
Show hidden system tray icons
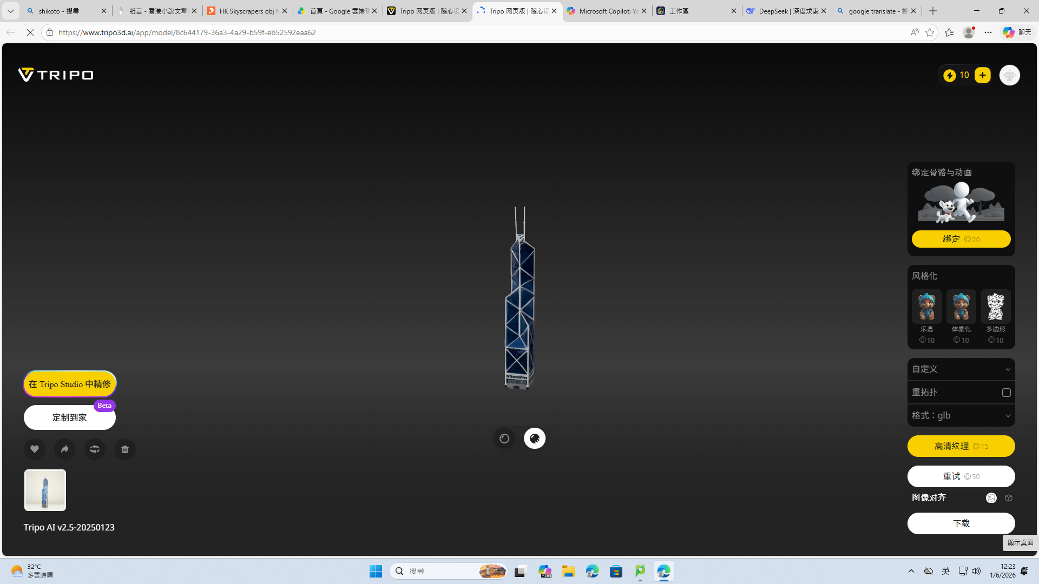click(x=911, y=571)
